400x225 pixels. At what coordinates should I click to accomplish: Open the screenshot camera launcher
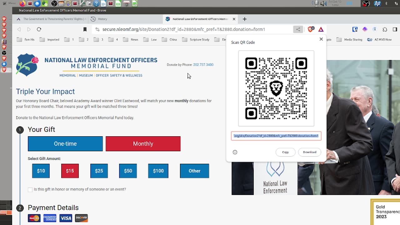(x=89, y=3)
